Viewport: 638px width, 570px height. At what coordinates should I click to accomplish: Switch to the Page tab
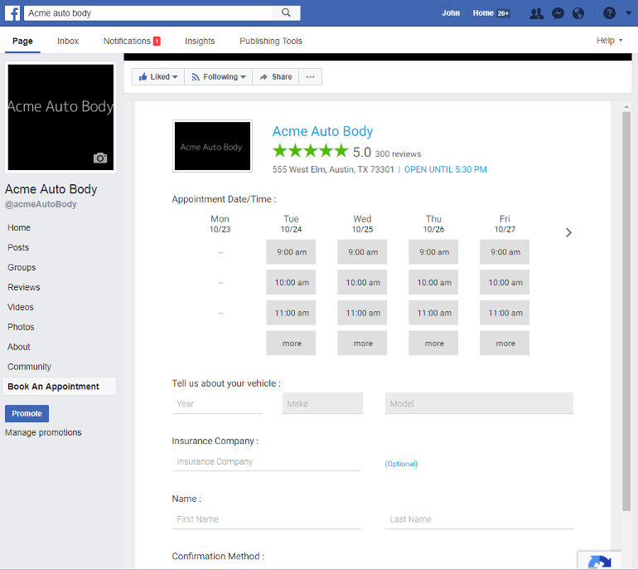point(22,41)
